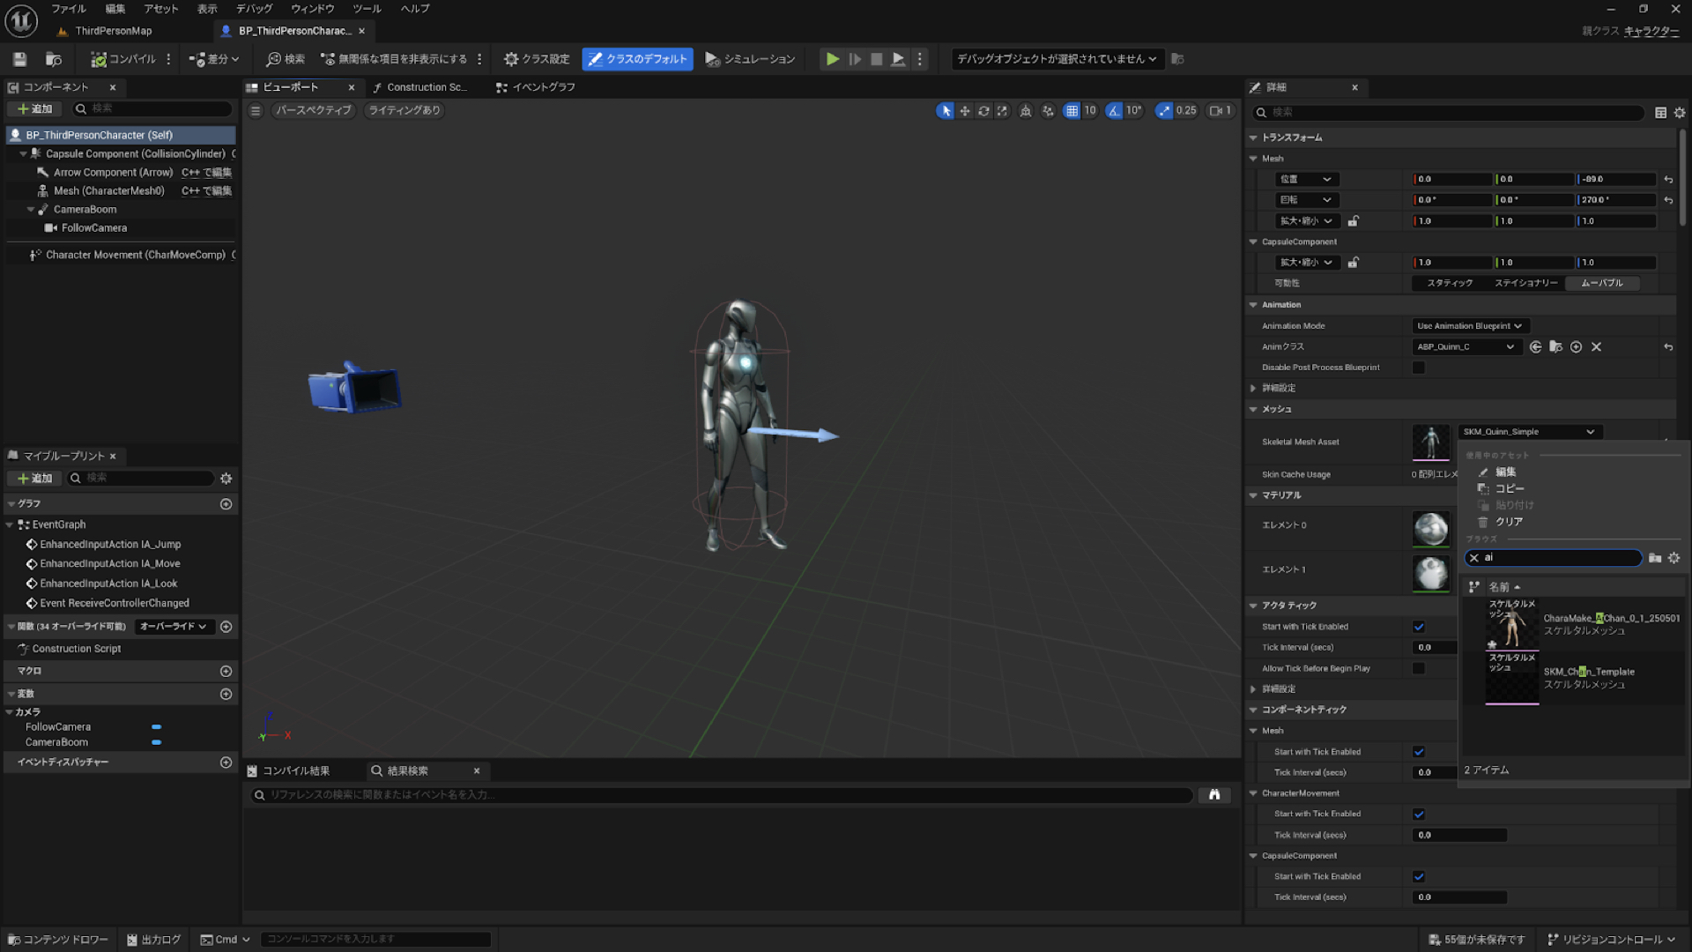
Task: Add a new variable with plus icon
Action: [x=226, y=695]
